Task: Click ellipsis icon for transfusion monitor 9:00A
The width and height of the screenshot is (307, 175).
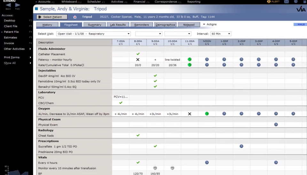Action: pyautogui.click(x=155, y=168)
